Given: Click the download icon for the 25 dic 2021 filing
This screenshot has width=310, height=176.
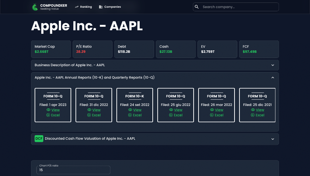Looking at the screenshot, I should (x=253, y=115).
